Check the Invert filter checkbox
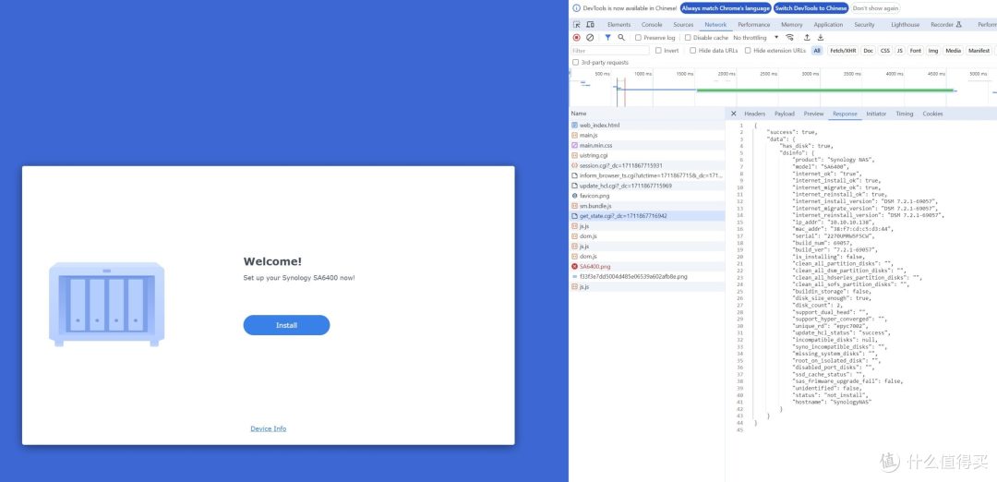Screen dimensions: 997x482 [658, 50]
